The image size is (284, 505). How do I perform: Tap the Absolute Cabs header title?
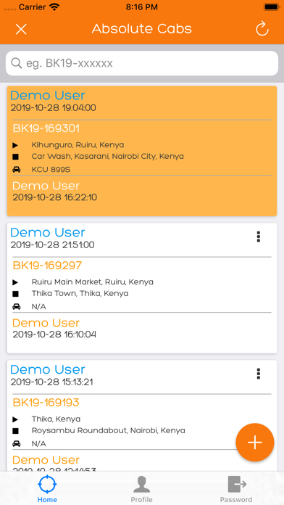click(x=142, y=29)
